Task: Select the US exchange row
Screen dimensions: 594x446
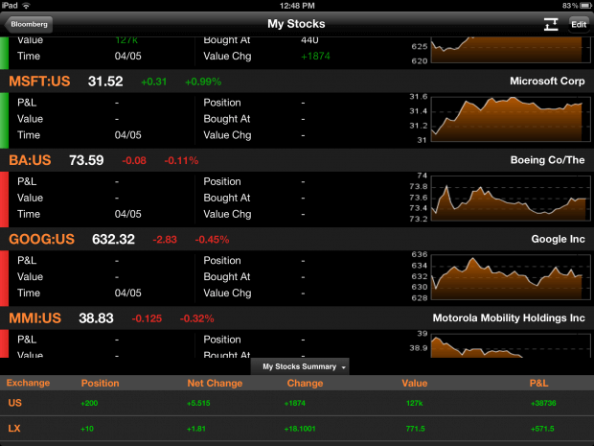Action: click(297, 403)
